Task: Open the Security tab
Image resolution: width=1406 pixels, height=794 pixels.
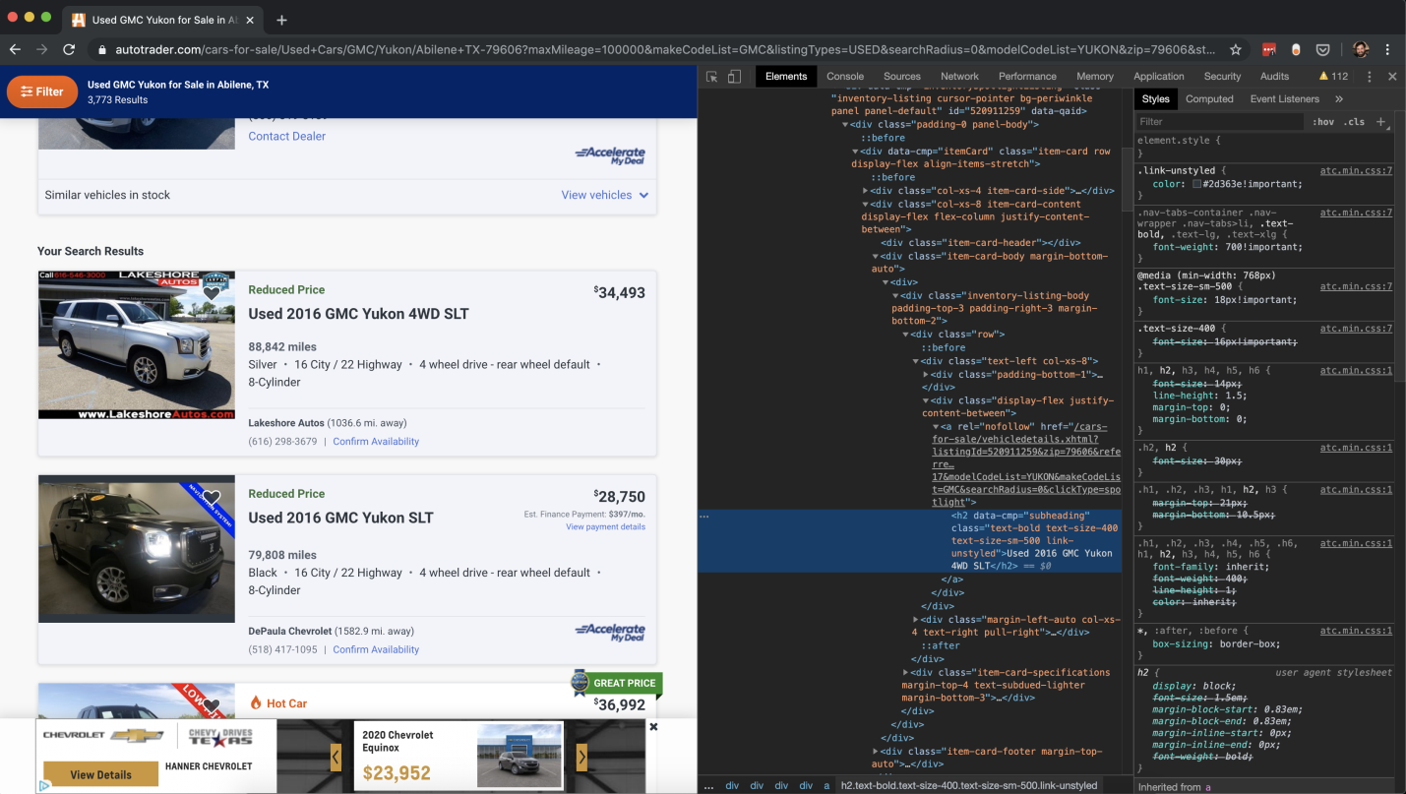Action: pos(1222,77)
